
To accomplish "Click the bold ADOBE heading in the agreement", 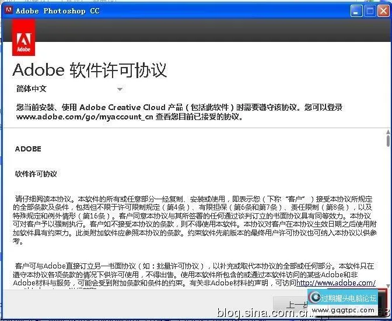I will pyautogui.click(x=28, y=149).
